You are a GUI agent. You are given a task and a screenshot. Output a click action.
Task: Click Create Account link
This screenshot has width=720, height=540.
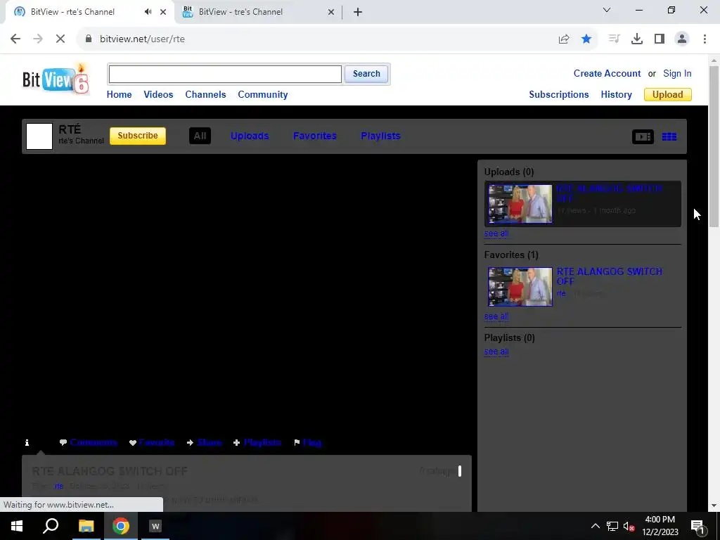(x=607, y=73)
